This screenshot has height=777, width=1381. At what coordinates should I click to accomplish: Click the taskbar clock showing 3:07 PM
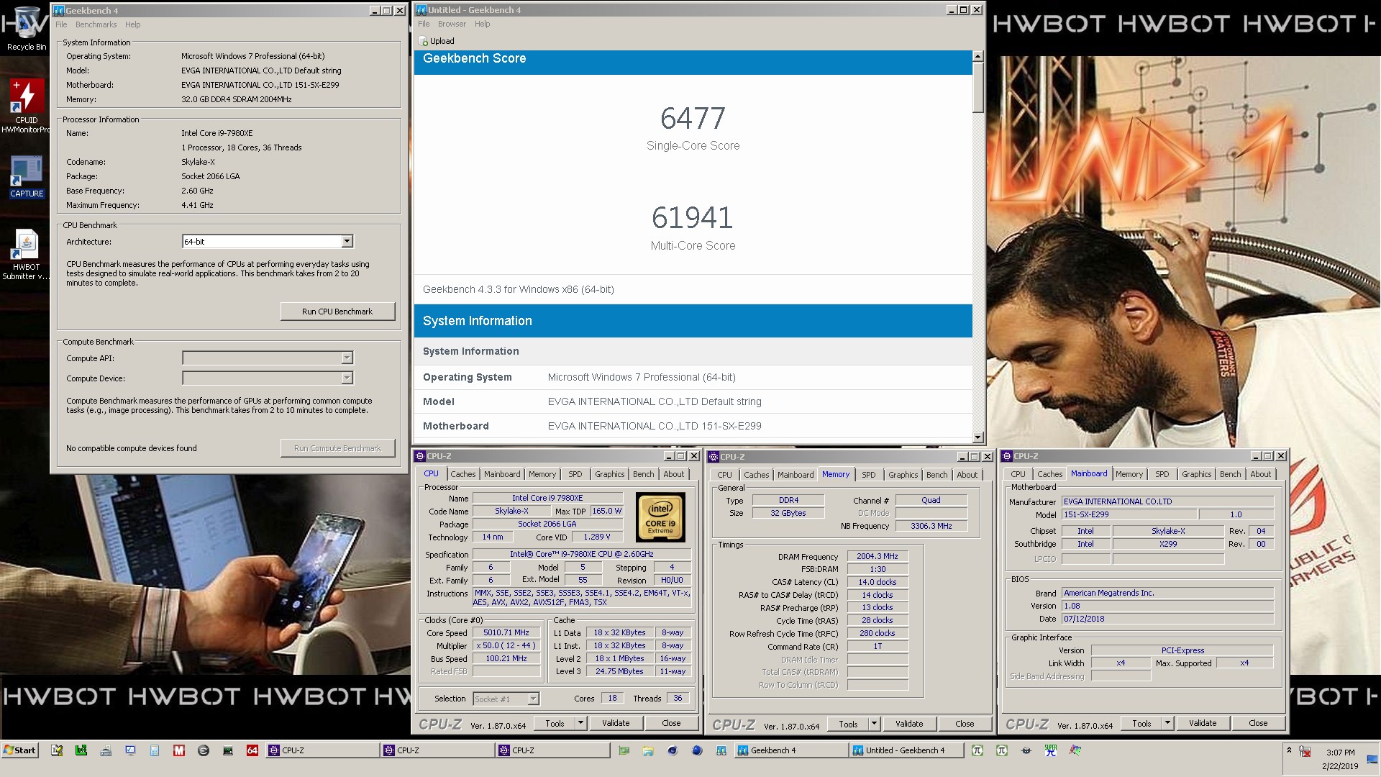pos(1340,753)
